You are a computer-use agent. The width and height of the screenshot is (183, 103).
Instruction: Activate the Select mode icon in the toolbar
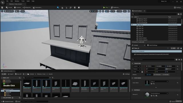58,7
